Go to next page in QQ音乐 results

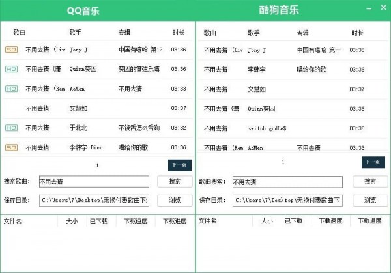tap(180, 165)
